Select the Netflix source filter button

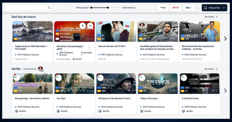coord(176,8)
